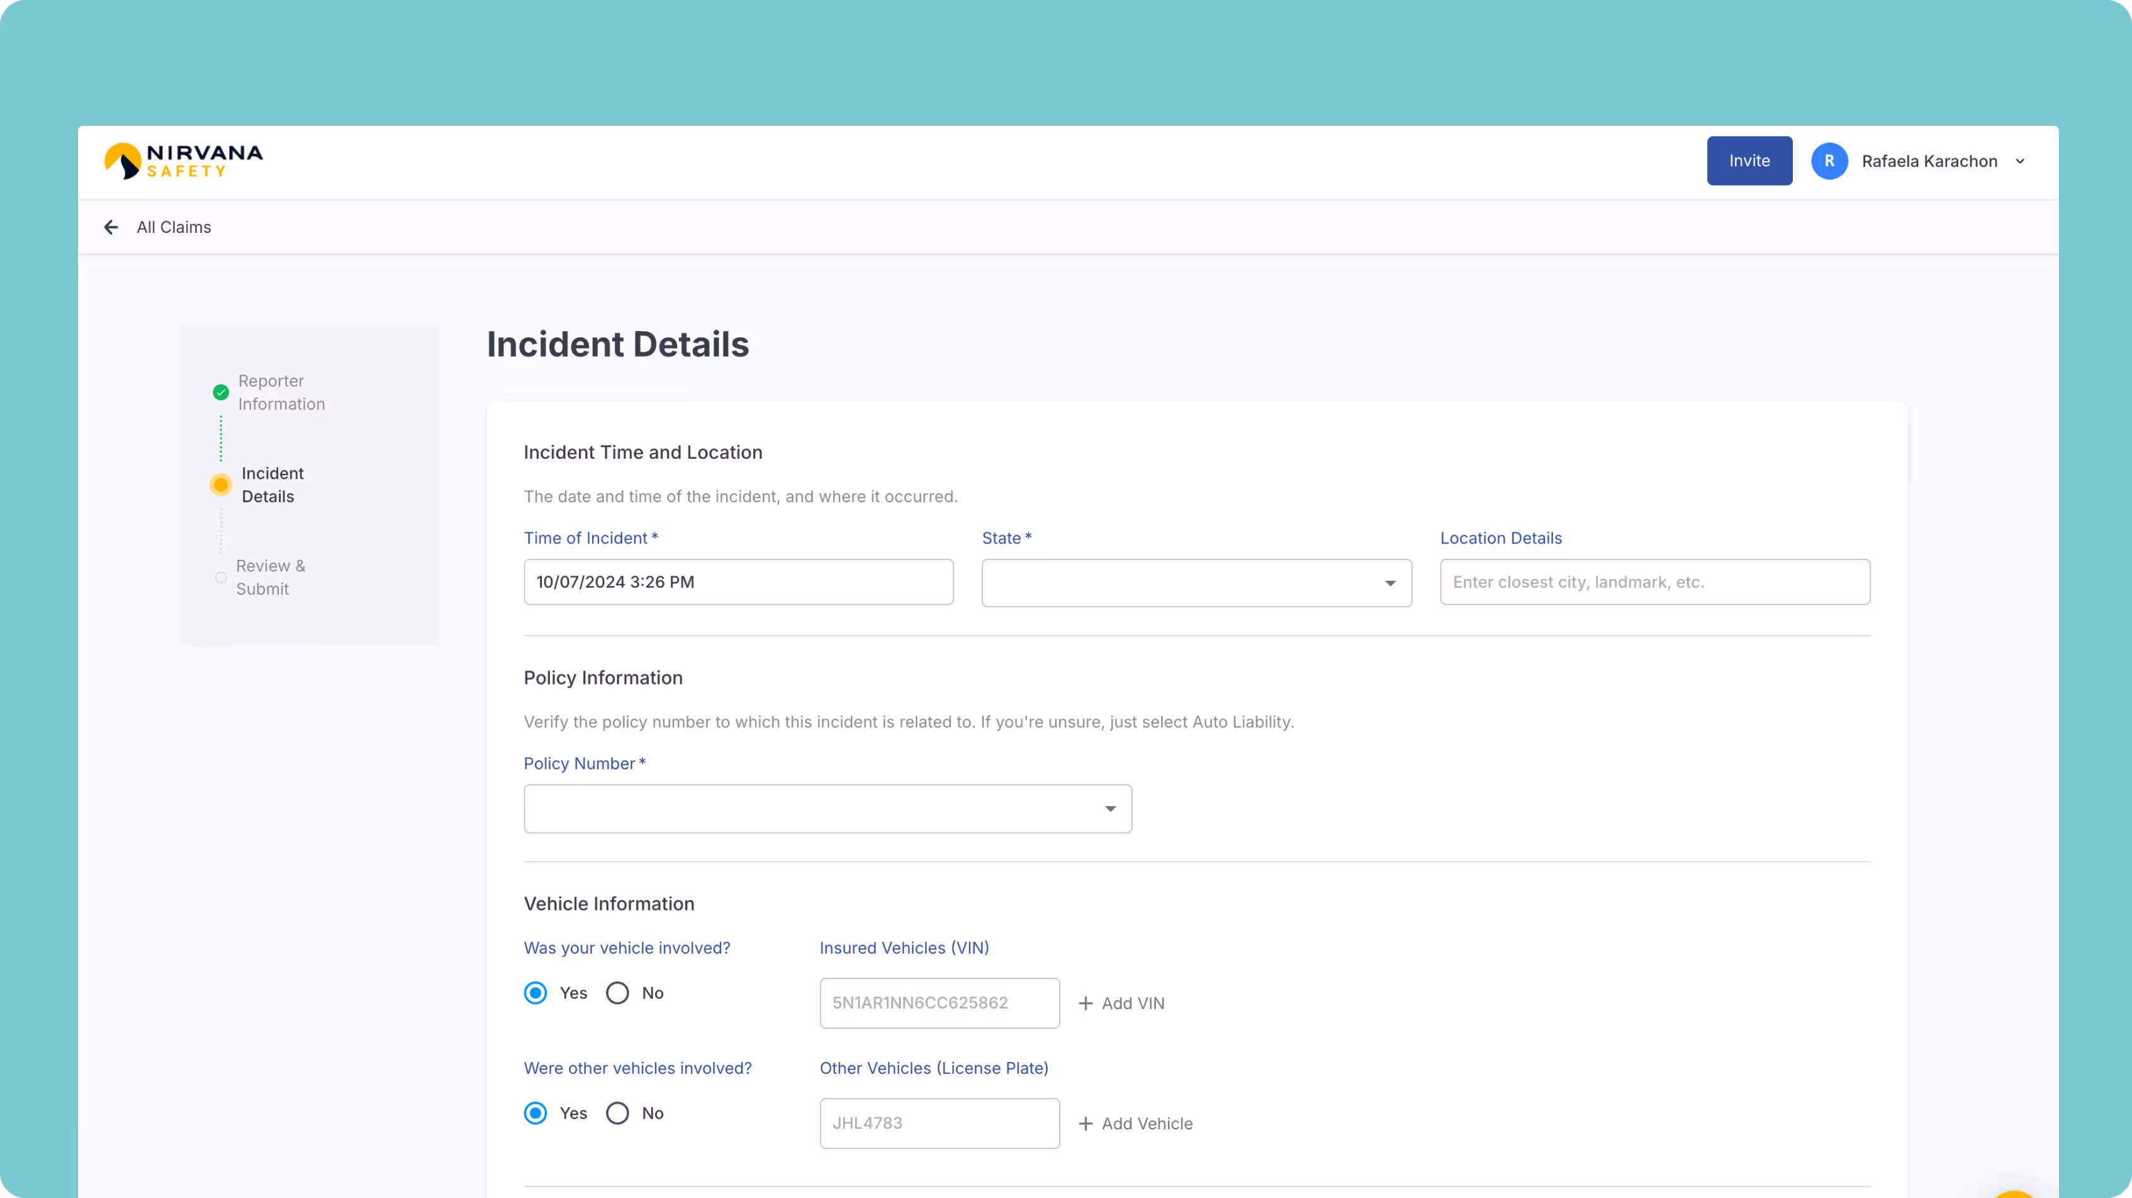
Task: Click the Nirvana Safety logo
Action: (183, 160)
